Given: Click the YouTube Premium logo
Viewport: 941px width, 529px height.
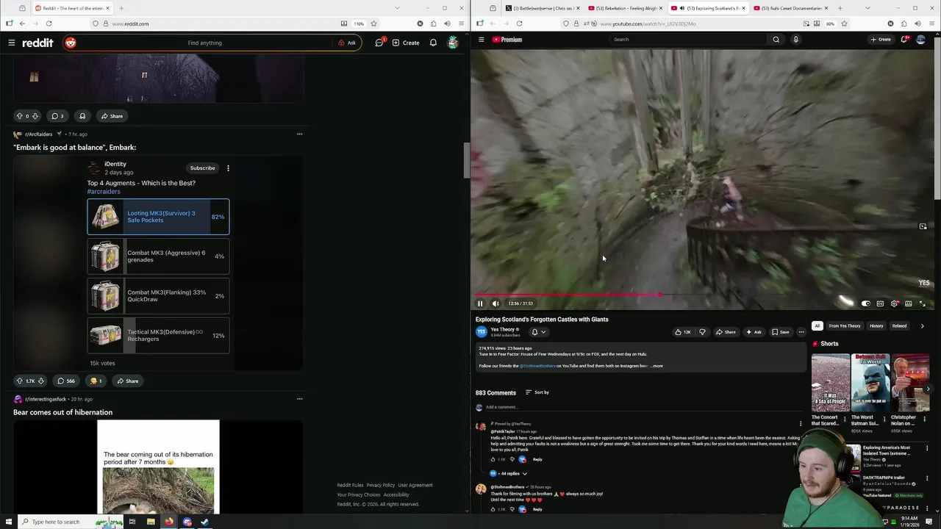Looking at the screenshot, I should coord(507,40).
